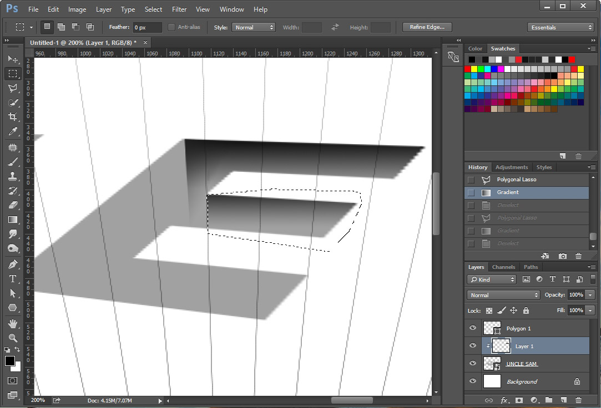
Task: Select the Clone Stamp tool
Action: [x=13, y=175]
